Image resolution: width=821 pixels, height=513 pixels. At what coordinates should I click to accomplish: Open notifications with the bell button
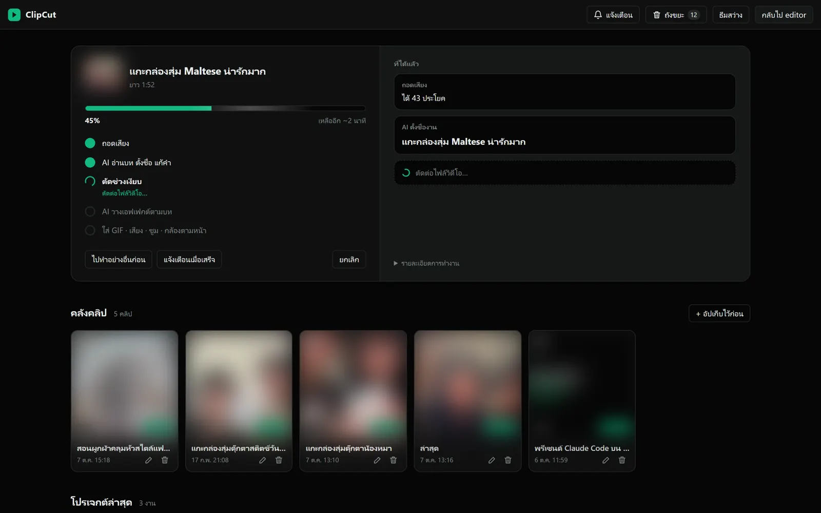click(613, 15)
